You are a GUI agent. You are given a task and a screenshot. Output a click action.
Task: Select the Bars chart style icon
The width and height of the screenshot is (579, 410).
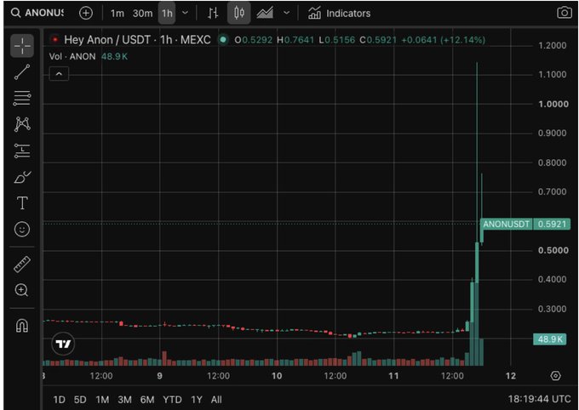(213, 13)
